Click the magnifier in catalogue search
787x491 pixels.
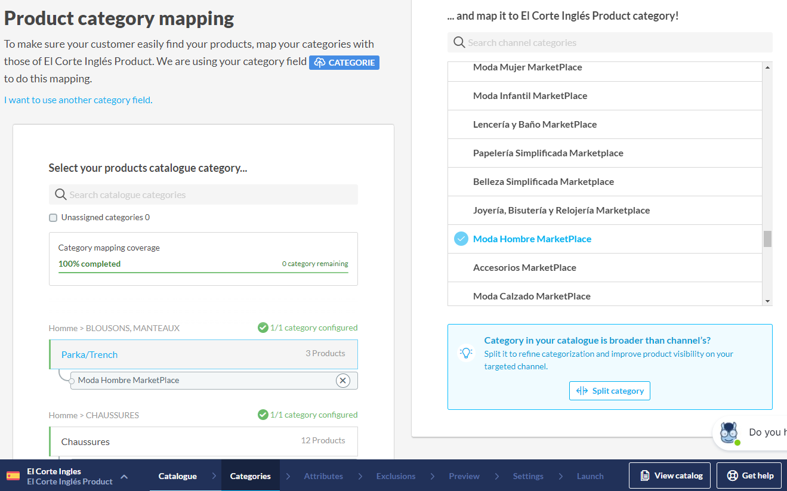click(x=60, y=194)
